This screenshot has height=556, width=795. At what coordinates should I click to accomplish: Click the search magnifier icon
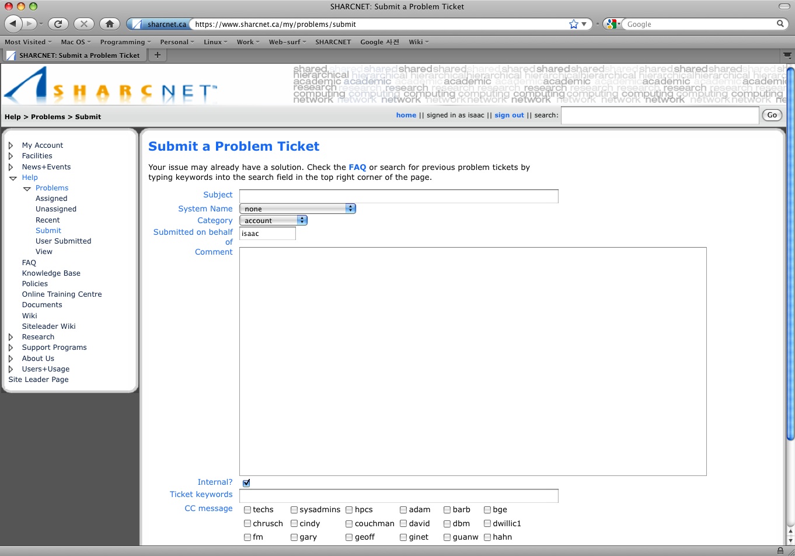point(780,24)
